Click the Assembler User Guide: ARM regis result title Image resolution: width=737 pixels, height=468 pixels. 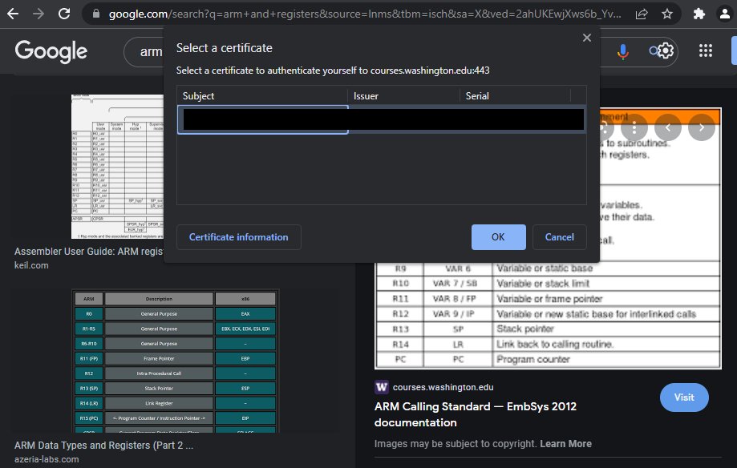[89, 252]
